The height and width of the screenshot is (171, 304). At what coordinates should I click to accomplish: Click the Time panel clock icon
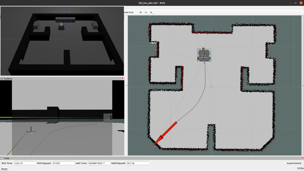pos(2,158)
